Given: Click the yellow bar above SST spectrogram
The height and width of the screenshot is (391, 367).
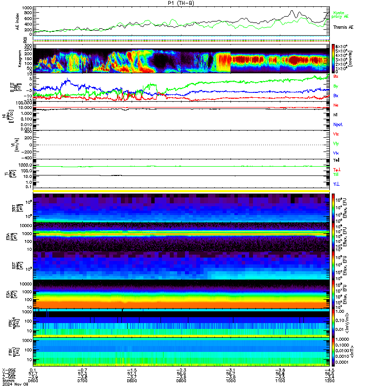Looking at the screenshot, I should [x=181, y=191].
